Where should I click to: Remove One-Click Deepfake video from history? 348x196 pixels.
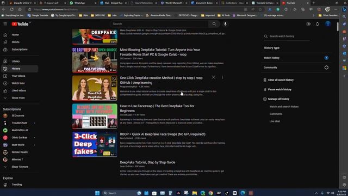point(213,77)
